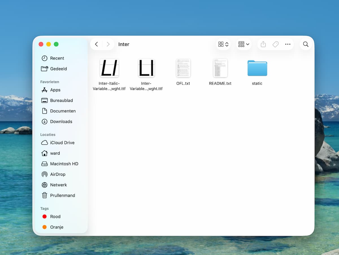Select the Inter-Italic variable font file
Viewport: 339px width, 255px height.
[x=109, y=69]
